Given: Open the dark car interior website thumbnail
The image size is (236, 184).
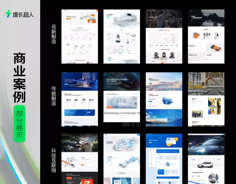Looking at the screenshot, I should pyautogui.click(x=79, y=159).
